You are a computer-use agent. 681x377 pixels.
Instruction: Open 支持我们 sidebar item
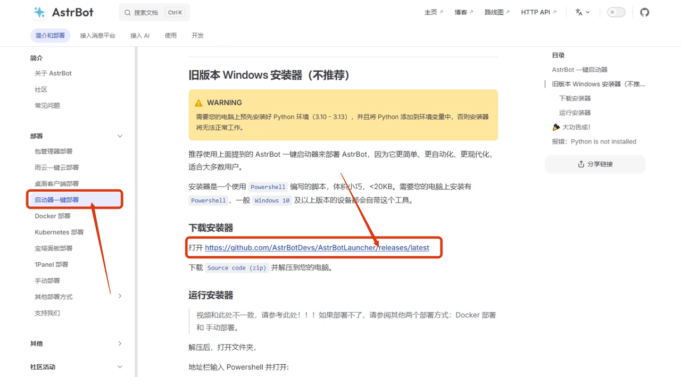click(47, 313)
